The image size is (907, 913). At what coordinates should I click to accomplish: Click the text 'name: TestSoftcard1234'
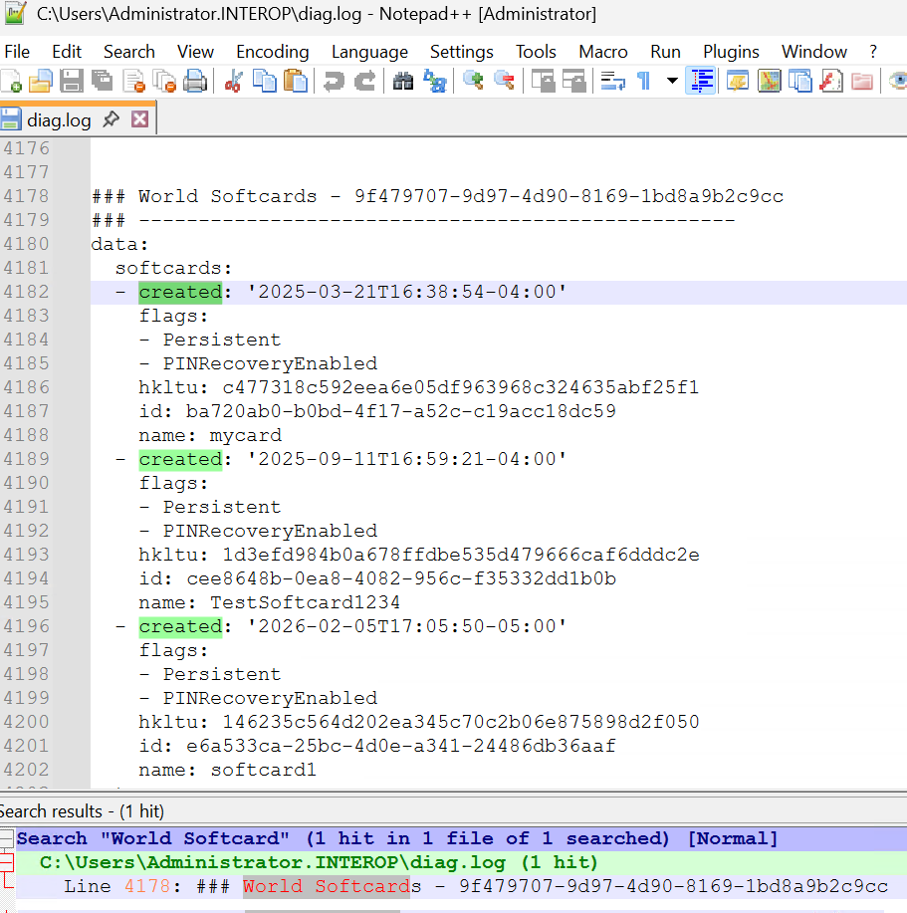pos(270,602)
